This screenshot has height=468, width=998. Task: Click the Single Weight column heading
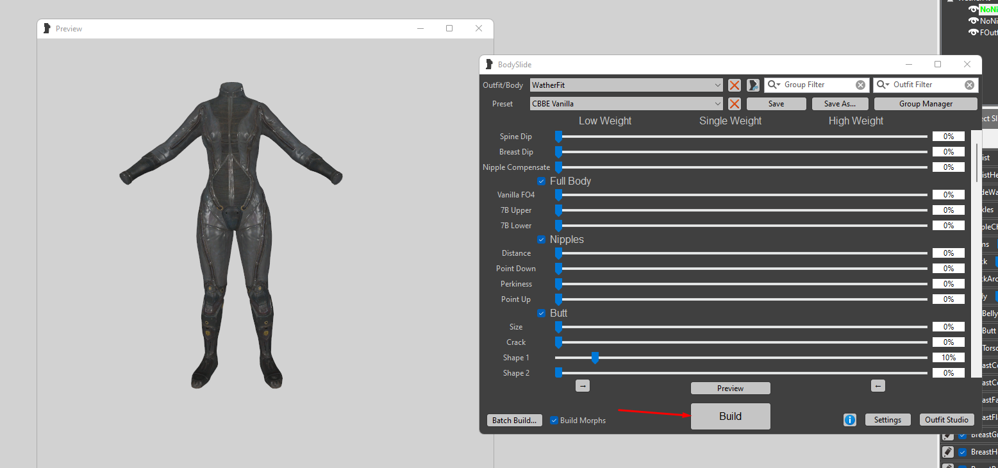(x=730, y=121)
